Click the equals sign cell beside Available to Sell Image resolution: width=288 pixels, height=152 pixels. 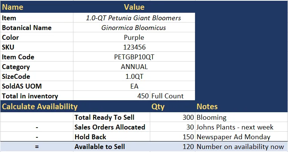pyautogui.click(x=37, y=146)
